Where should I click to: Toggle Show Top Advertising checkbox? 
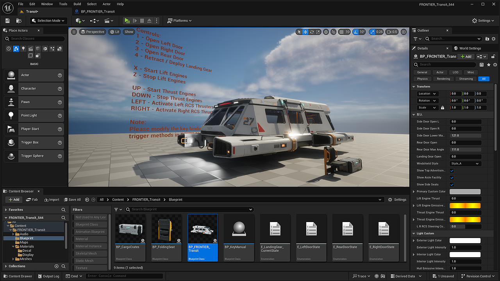click(452, 171)
